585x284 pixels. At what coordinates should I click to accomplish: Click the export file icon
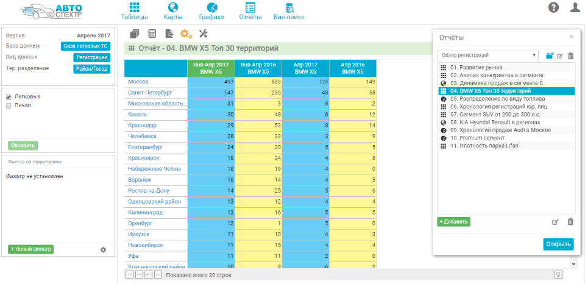pos(169,34)
